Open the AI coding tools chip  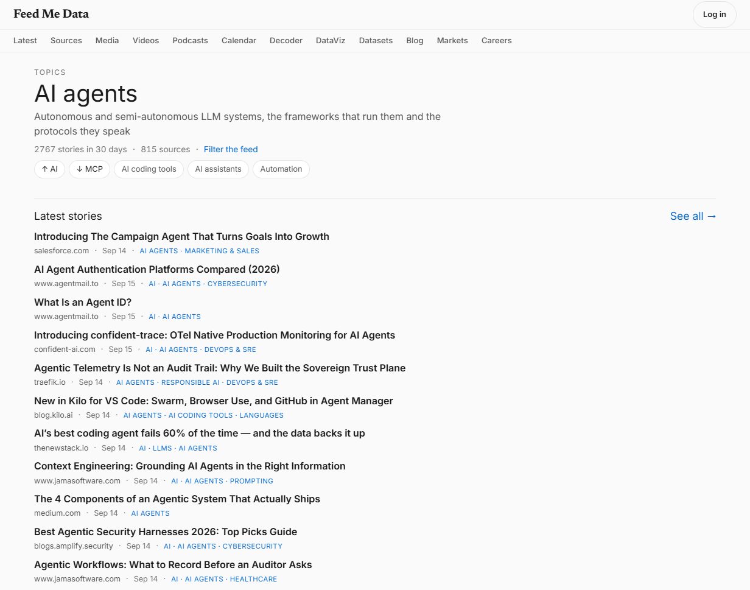coord(149,169)
